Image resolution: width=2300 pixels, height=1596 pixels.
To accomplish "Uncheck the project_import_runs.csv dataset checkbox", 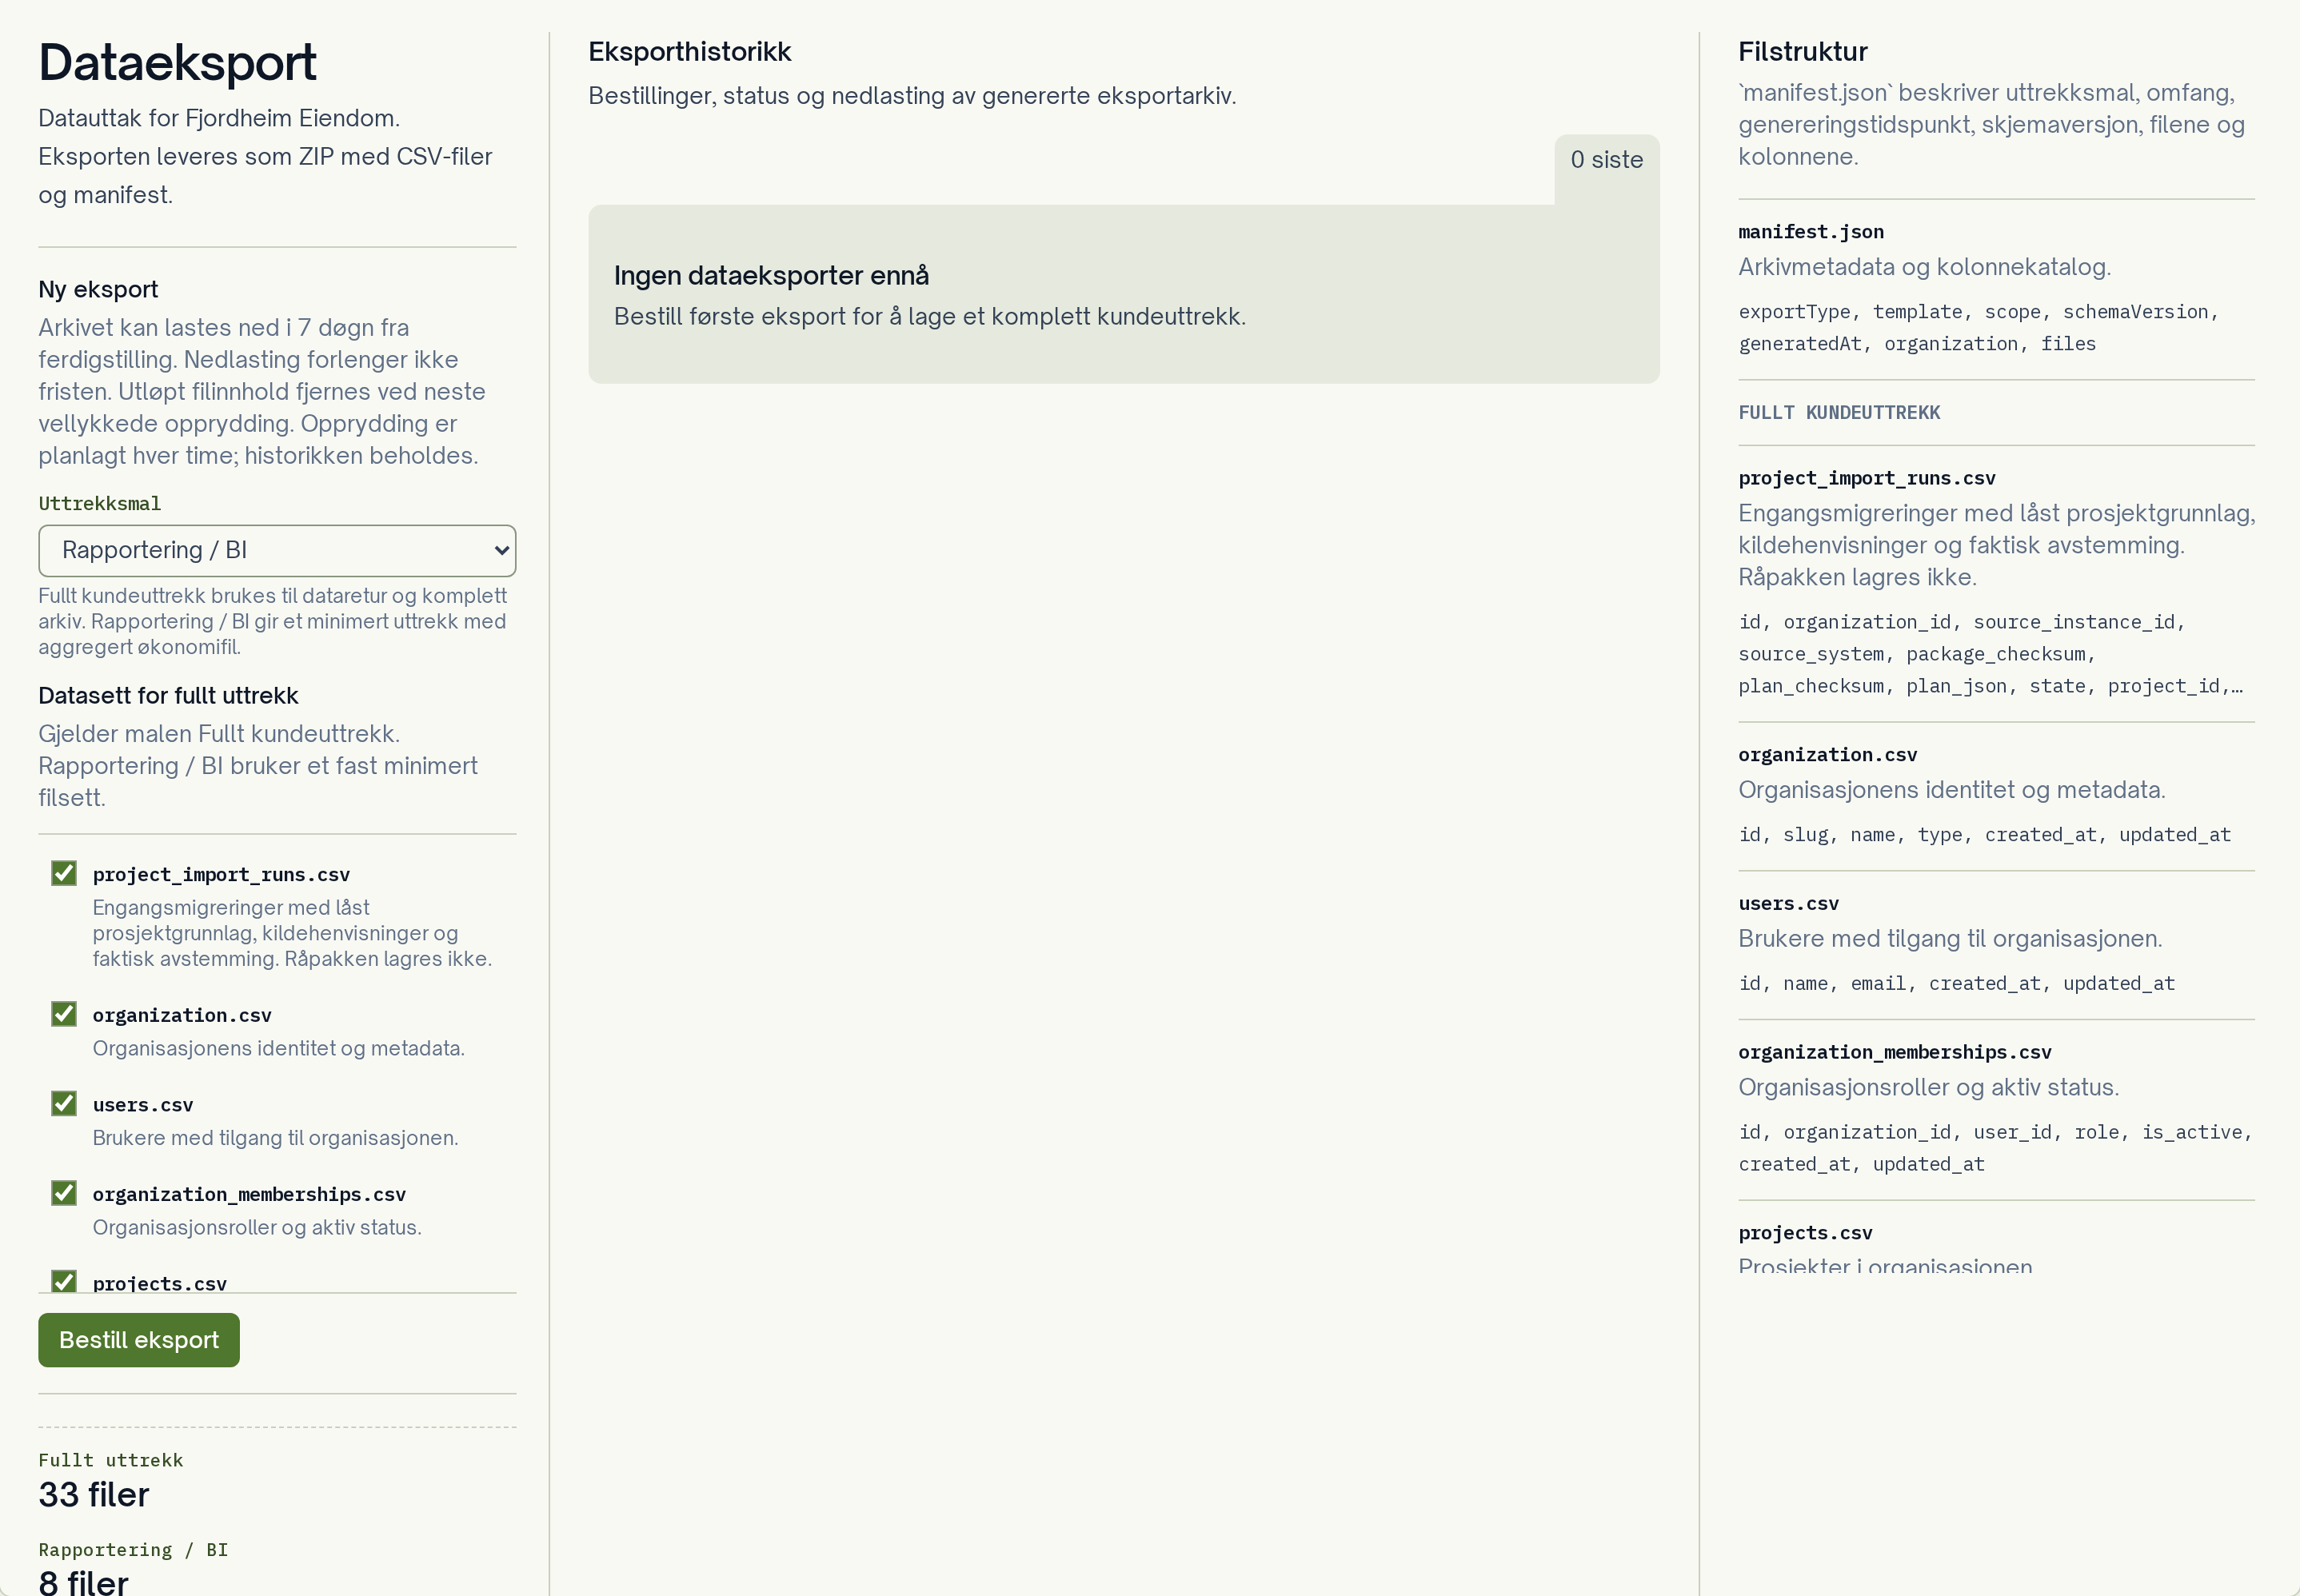I will tap(64, 873).
